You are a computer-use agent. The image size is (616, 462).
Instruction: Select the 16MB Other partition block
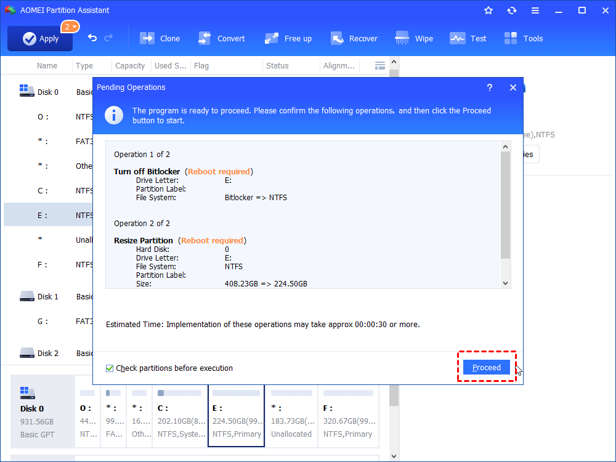coord(139,416)
